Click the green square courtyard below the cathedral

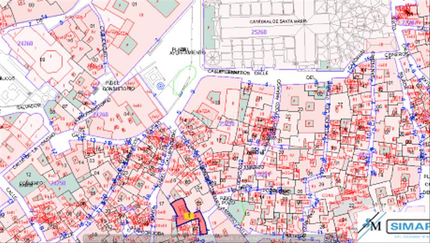pyautogui.click(x=295, y=100)
